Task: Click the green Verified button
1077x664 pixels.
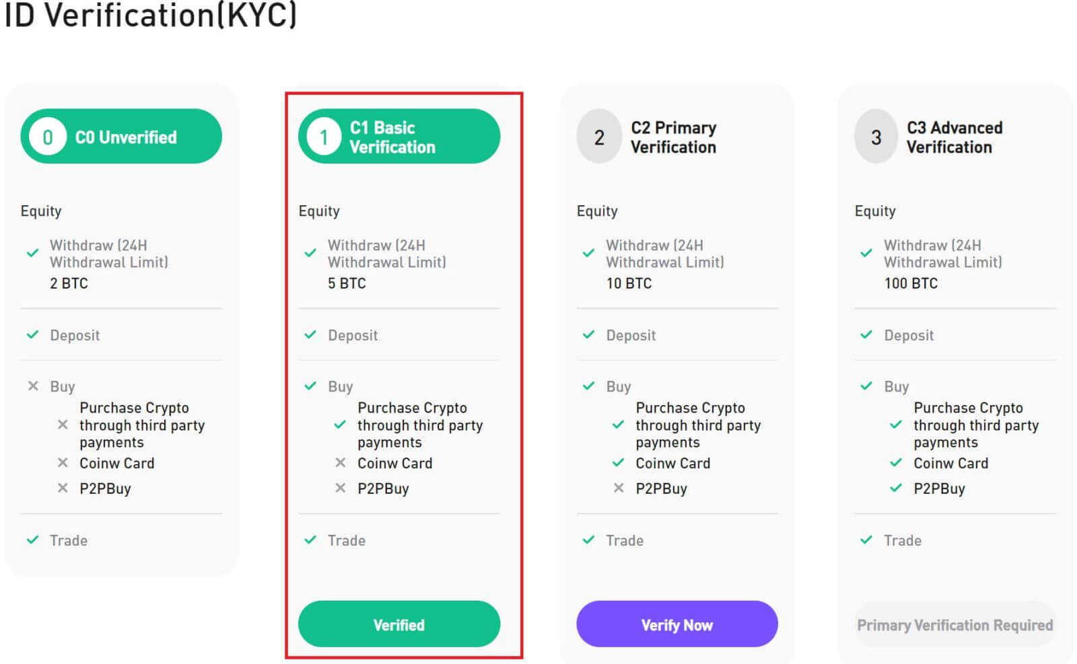Action: [x=399, y=624]
